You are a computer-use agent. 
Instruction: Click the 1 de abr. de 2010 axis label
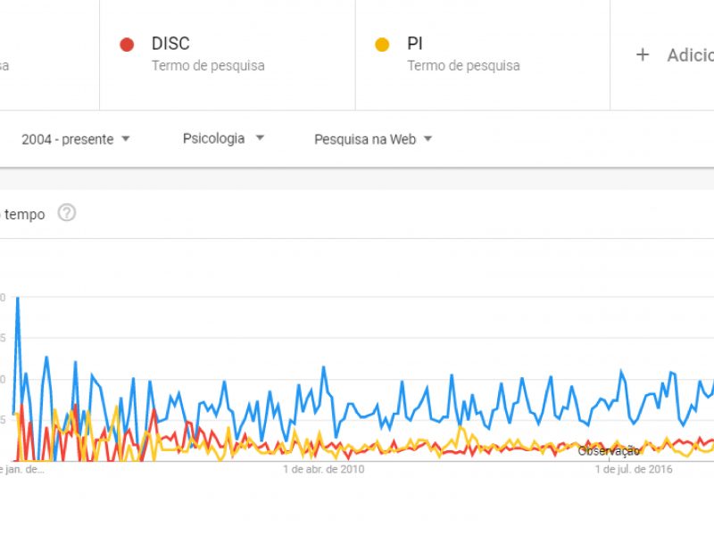323,469
